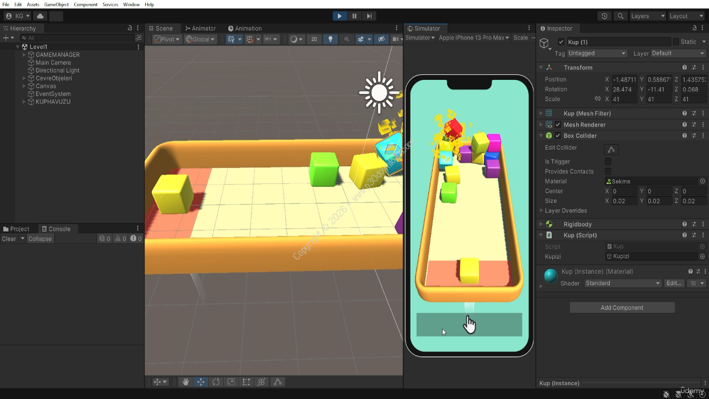Enable the Is Trigger checkbox
The width and height of the screenshot is (709, 399).
click(x=608, y=162)
